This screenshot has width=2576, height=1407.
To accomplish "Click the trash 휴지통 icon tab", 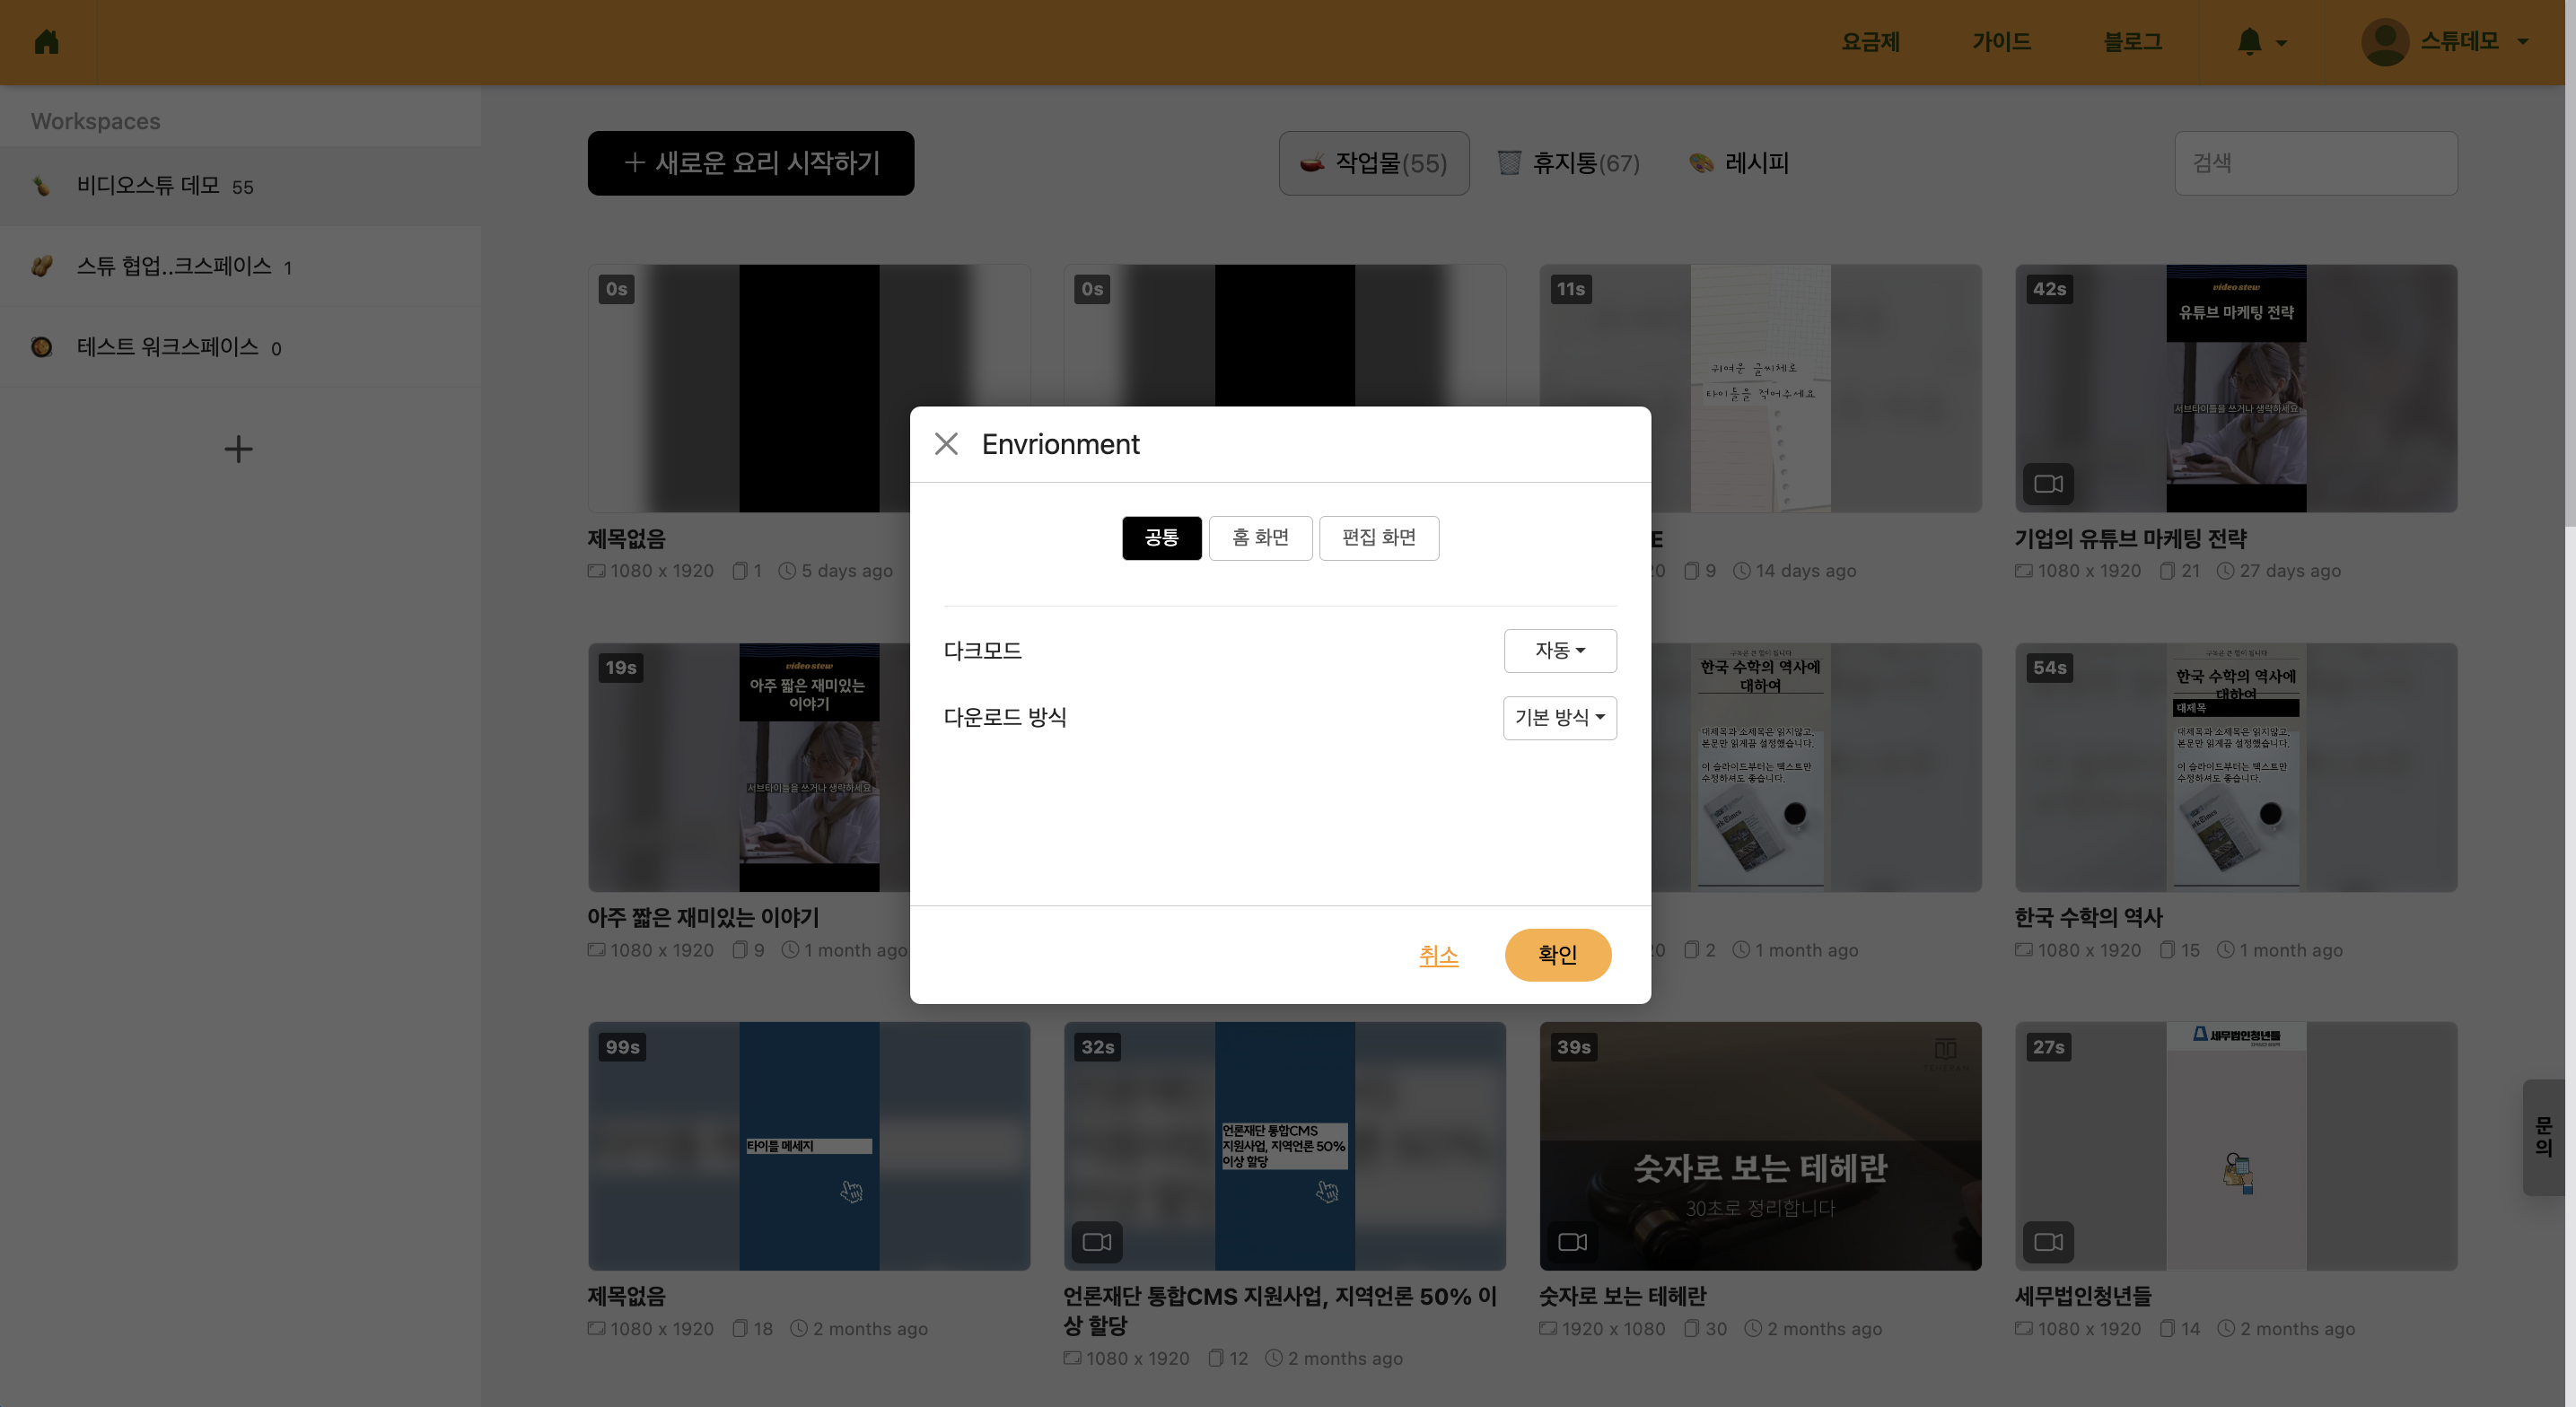I will pos(1509,163).
